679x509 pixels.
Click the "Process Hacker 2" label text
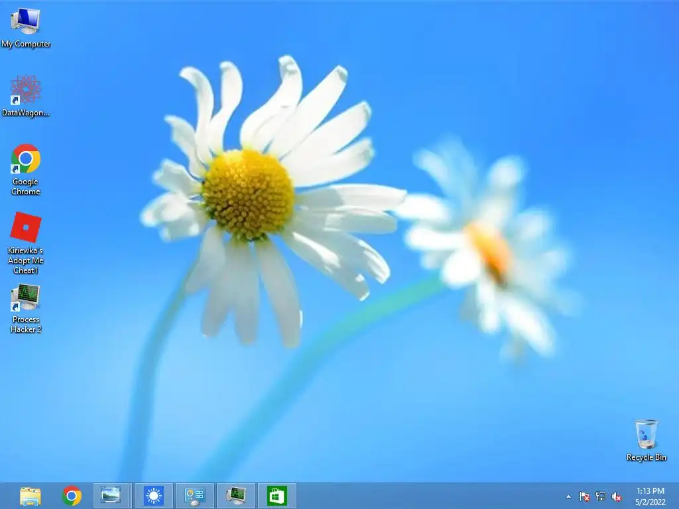pyautogui.click(x=26, y=324)
